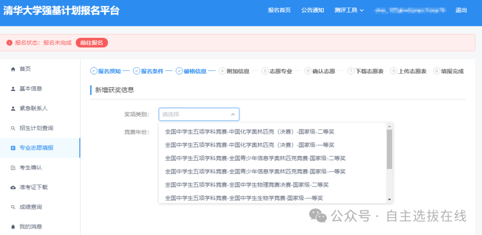Click the red 前往报名 button
The height and width of the screenshot is (235, 482).
[x=92, y=43]
